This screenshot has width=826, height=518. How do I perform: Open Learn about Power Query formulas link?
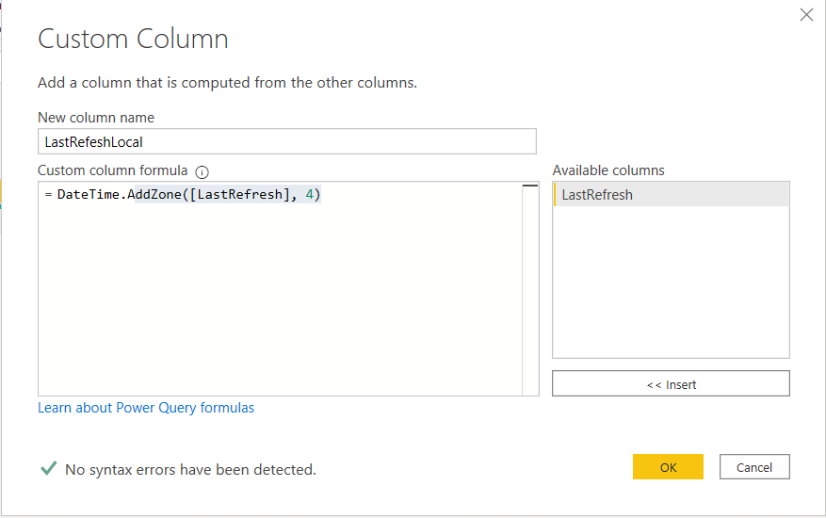[146, 408]
